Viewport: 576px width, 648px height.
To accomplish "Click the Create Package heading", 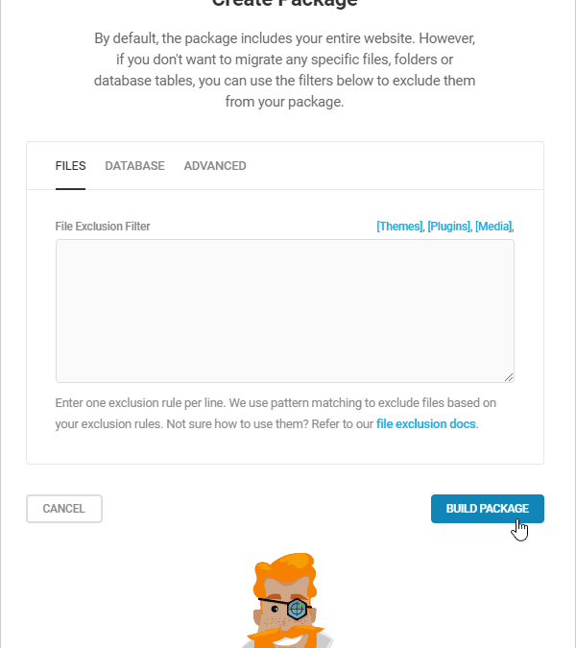I will pyautogui.click(x=285, y=3).
